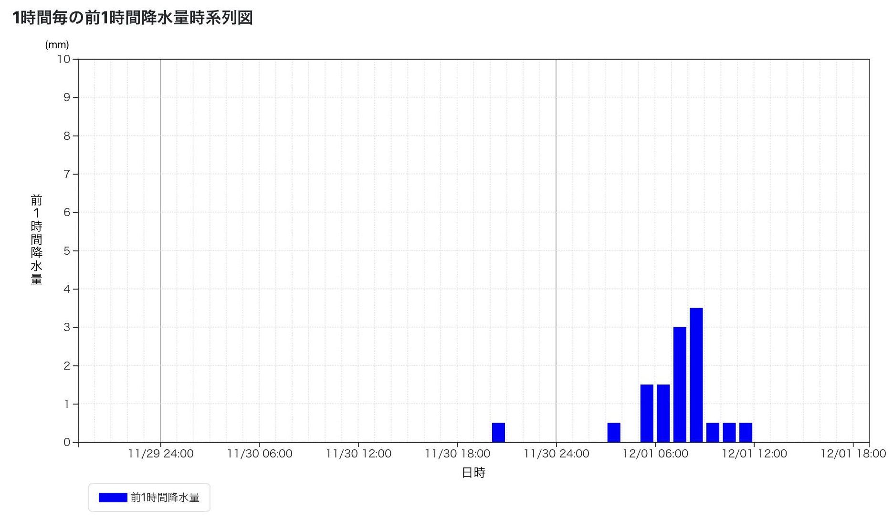Viewport: 893px width, 519px height.
Task: Click the 12/01 12:00 axis label
Action: pos(754,454)
